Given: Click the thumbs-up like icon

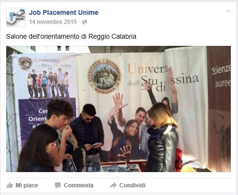Looking at the screenshot, I should point(10,185).
